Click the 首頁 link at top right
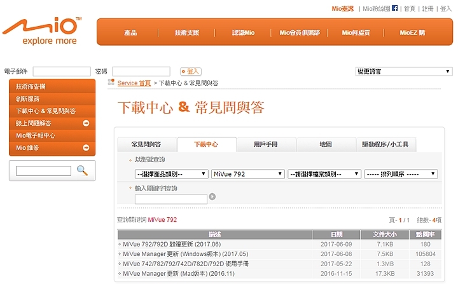Image resolution: width=458 pixels, height=284 pixels. click(410, 8)
